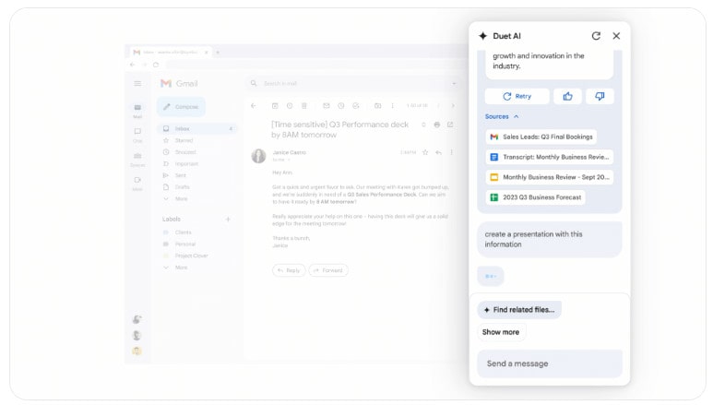Image resolution: width=713 pixels, height=405 pixels.
Task: Open a new browser tab with plus
Action: (x=218, y=53)
